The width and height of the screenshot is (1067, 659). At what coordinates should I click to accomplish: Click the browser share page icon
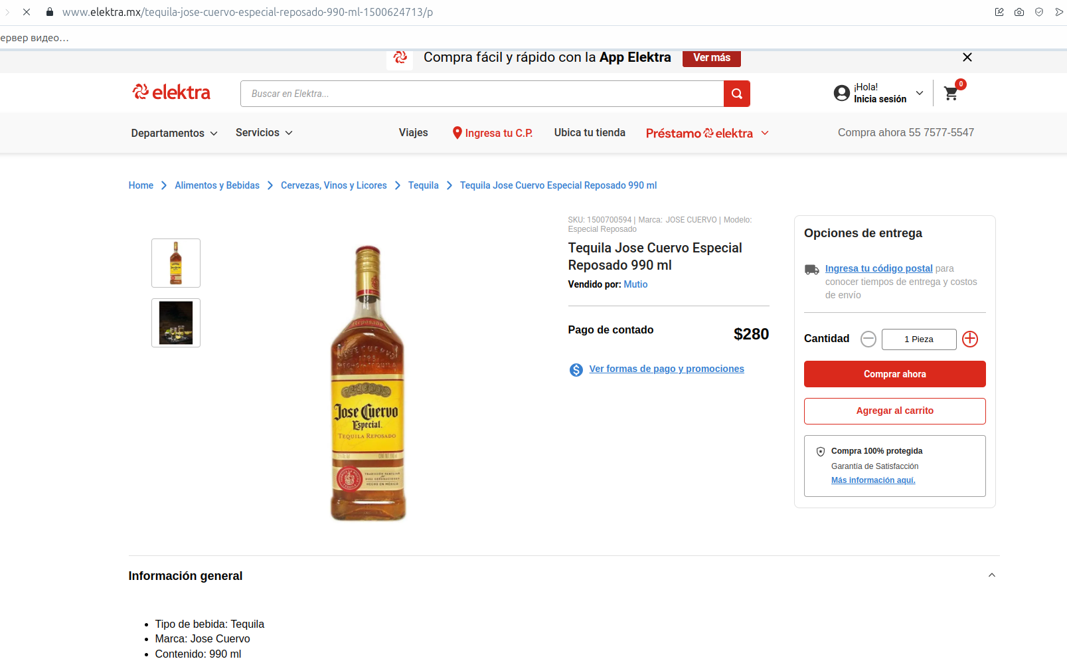(x=999, y=12)
